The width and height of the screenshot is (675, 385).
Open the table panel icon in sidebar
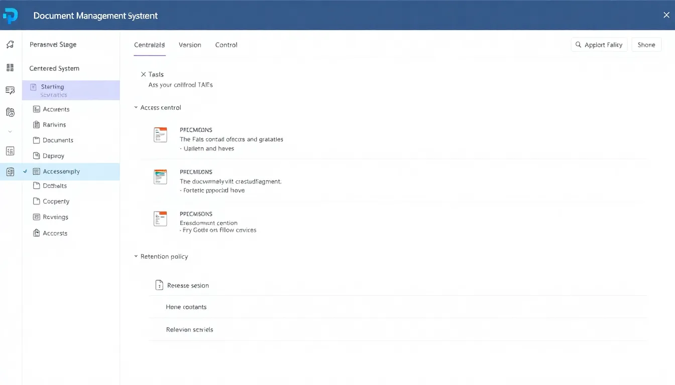click(10, 150)
